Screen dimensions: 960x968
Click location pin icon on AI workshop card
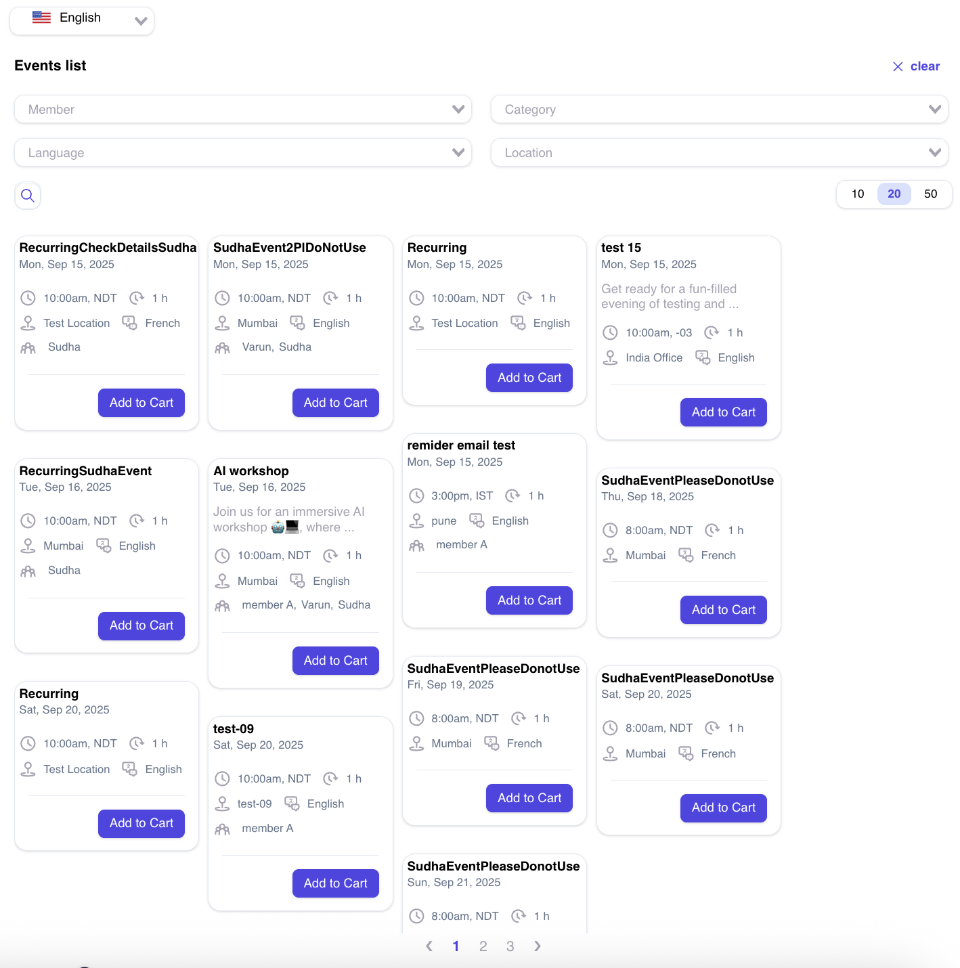coord(222,581)
